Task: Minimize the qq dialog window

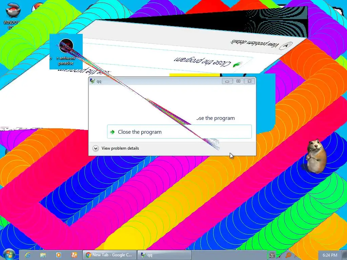Action: (x=227, y=81)
